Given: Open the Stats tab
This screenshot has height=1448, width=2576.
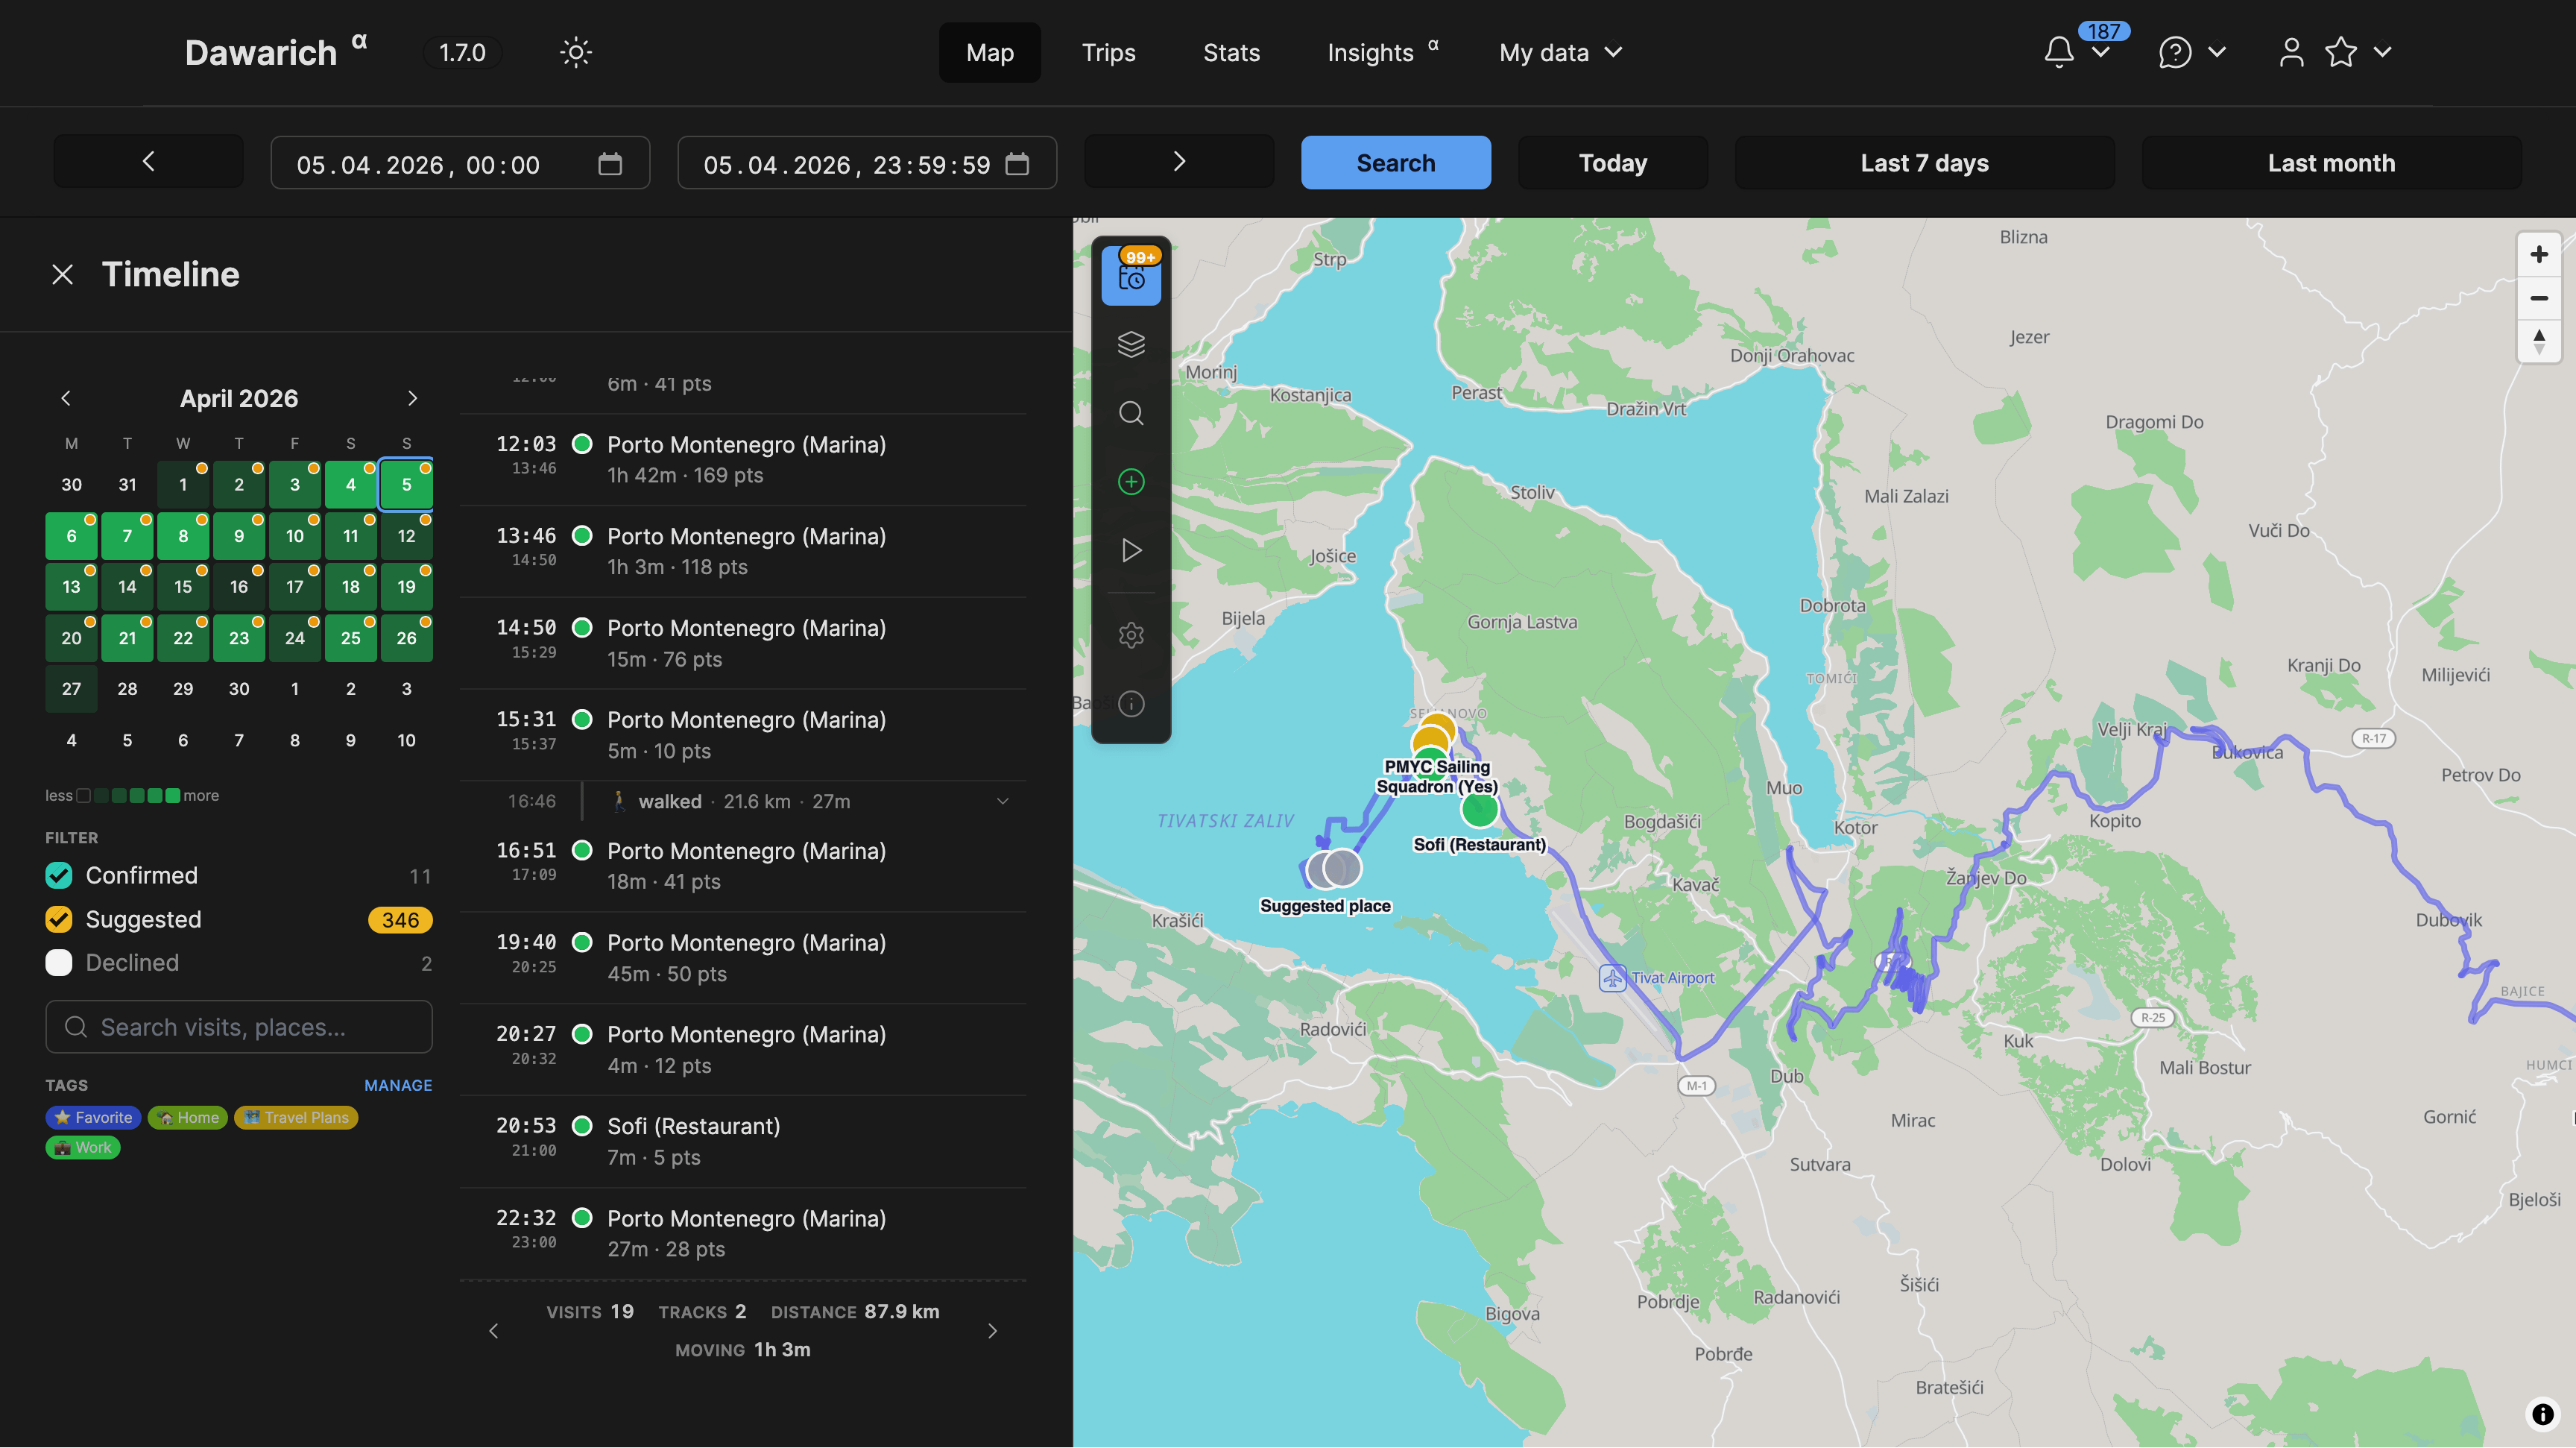Looking at the screenshot, I should pyautogui.click(x=1231, y=52).
